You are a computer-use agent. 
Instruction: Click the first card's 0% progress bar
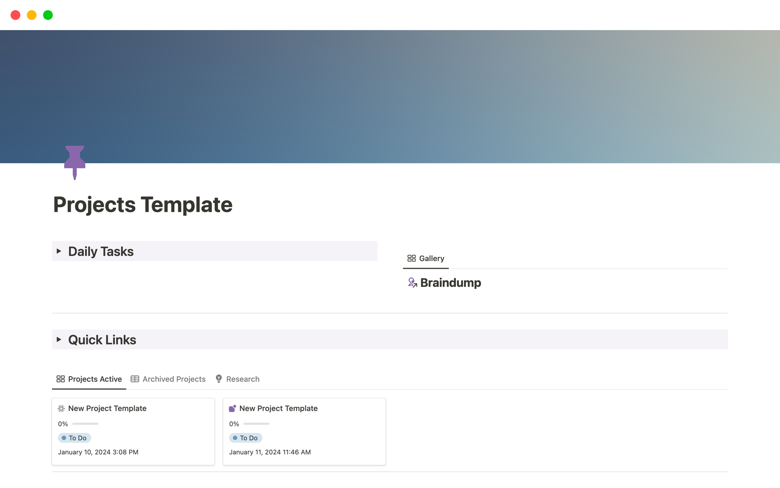[85, 424]
